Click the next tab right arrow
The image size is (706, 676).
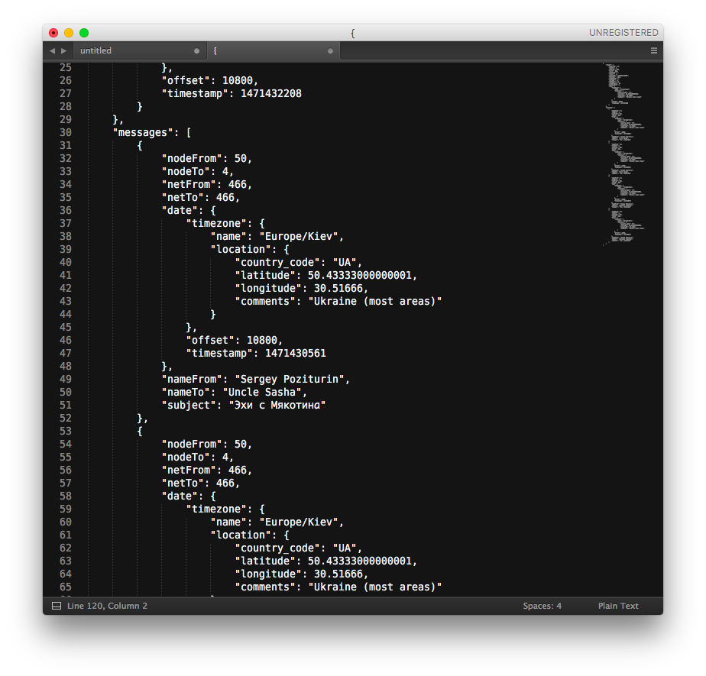coord(63,50)
